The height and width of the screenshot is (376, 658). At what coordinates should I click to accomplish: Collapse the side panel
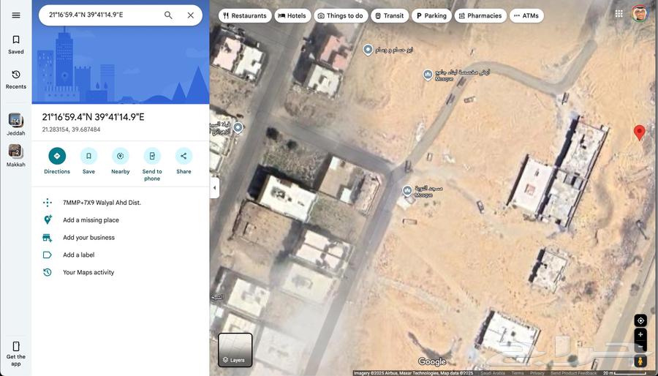tap(214, 187)
